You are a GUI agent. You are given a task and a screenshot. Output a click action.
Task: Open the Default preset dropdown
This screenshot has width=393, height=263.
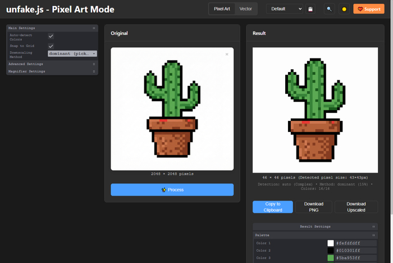point(284,9)
